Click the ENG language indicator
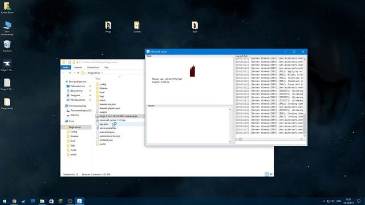This screenshot has height=205, width=365. pos(339,201)
